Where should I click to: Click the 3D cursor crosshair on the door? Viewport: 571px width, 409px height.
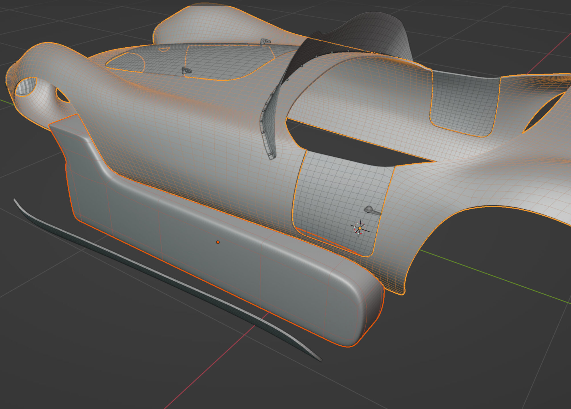pyautogui.click(x=360, y=228)
